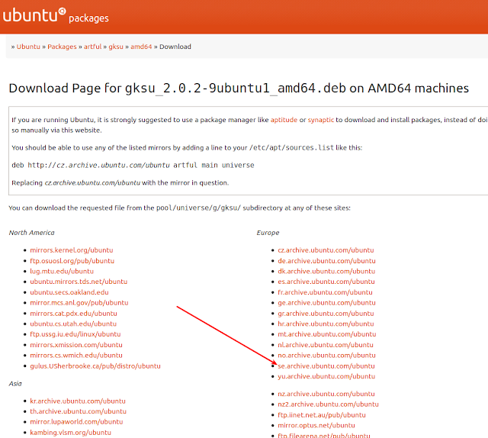
Task: Select the amd64 breadcrumb link
Action: [x=141, y=47]
